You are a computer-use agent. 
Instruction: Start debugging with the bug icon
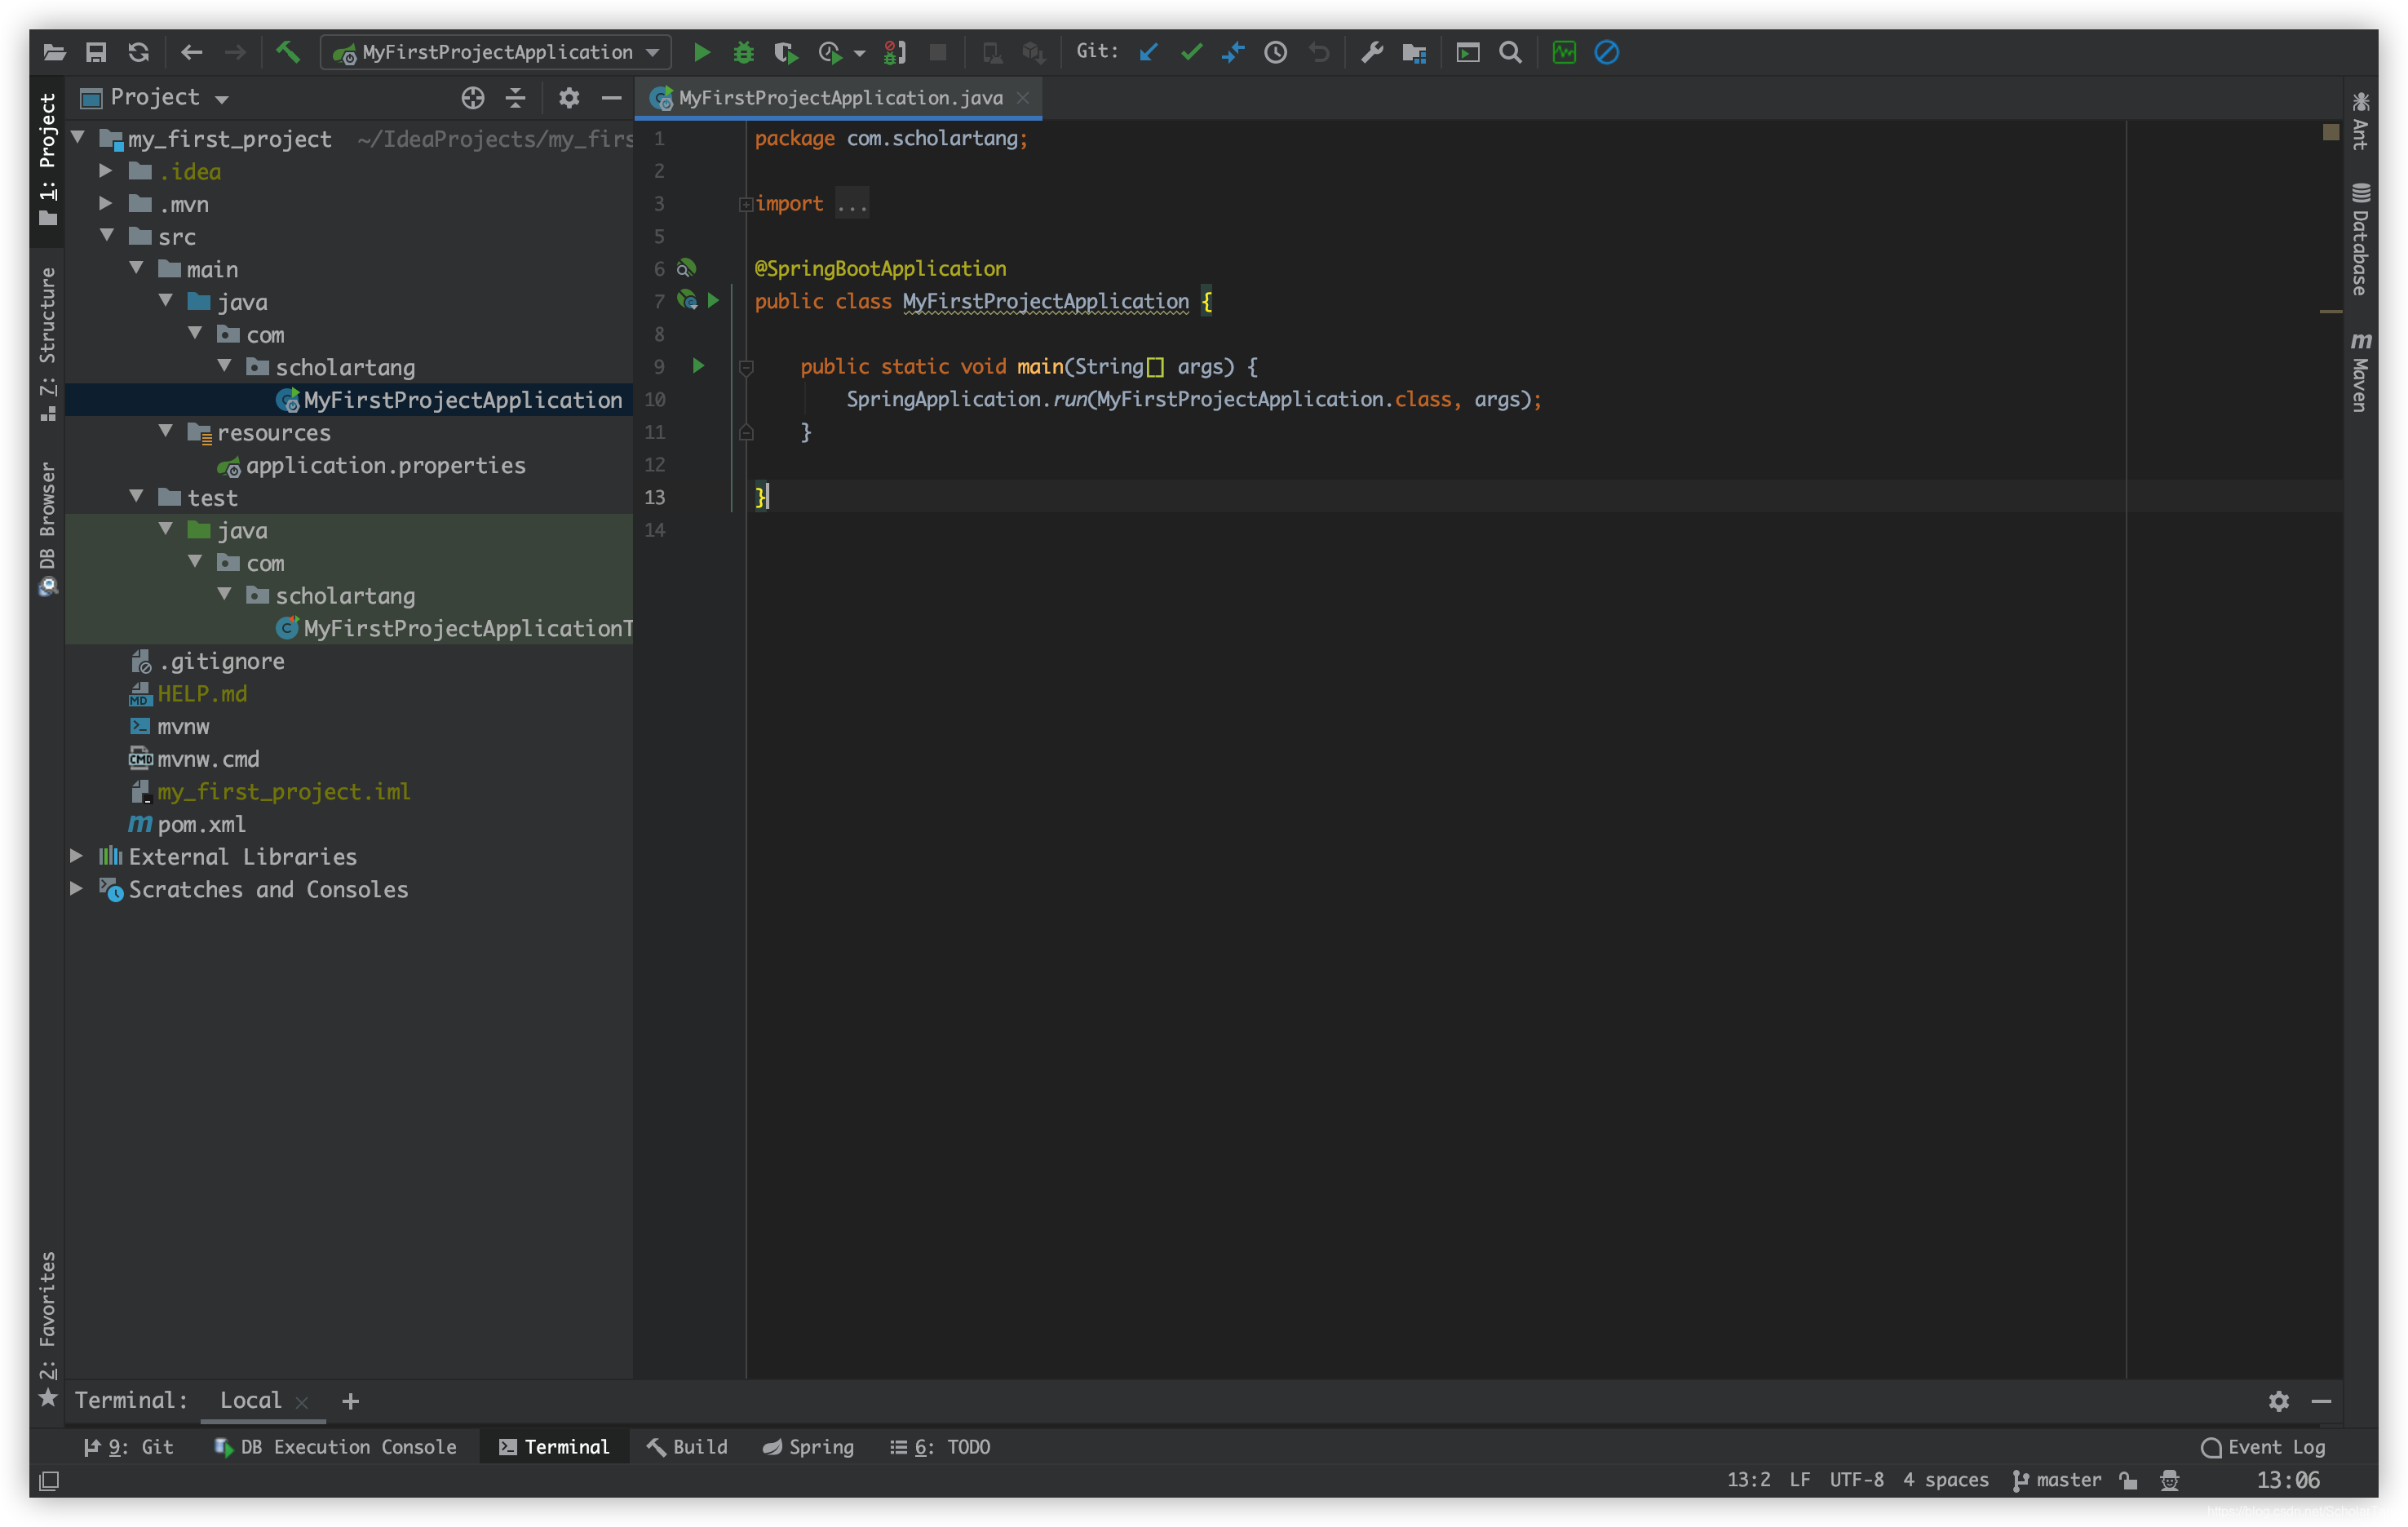743,52
